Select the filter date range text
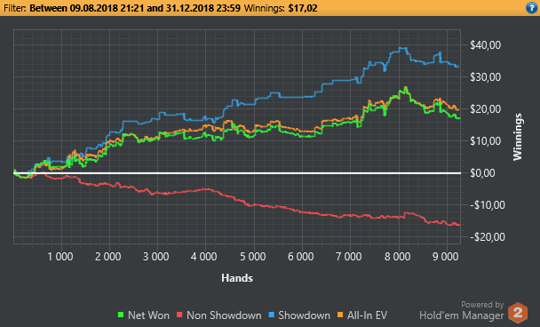Image resolution: width=540 pixels, height=327 pixels. (135, 8)
